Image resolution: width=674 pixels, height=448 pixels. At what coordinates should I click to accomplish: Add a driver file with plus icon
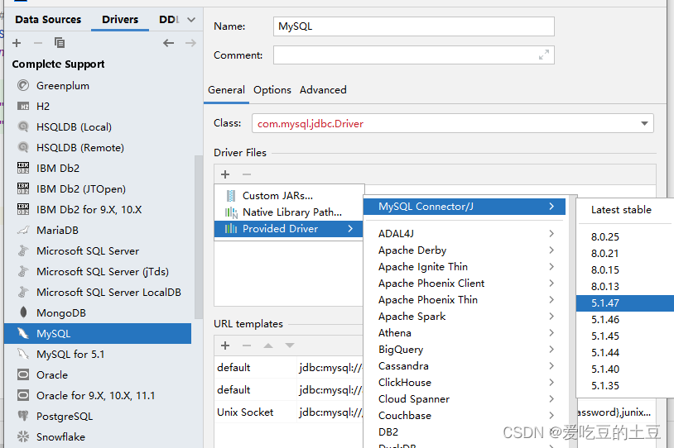tap(225, 174)
